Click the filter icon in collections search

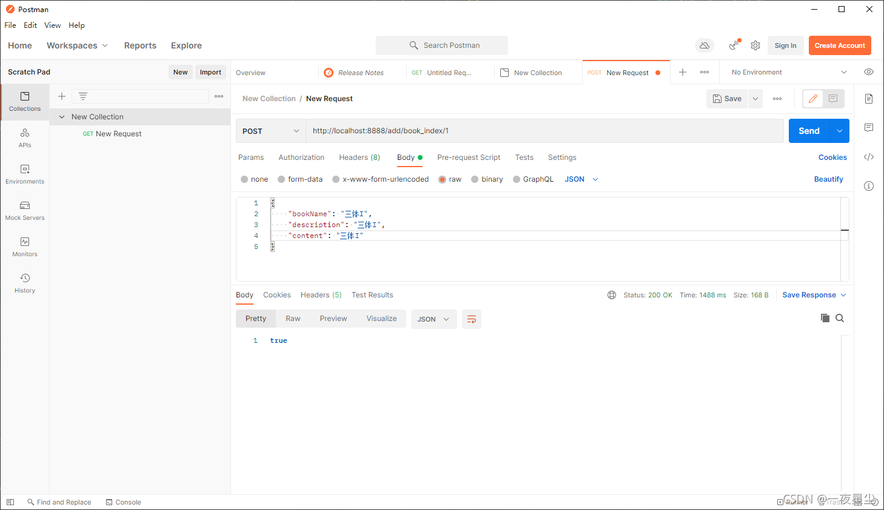click(x=83, y=96)
